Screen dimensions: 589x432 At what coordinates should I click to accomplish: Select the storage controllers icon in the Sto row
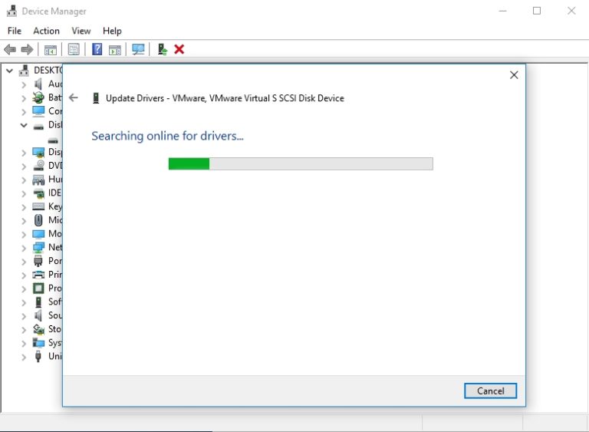click(38, 329)
